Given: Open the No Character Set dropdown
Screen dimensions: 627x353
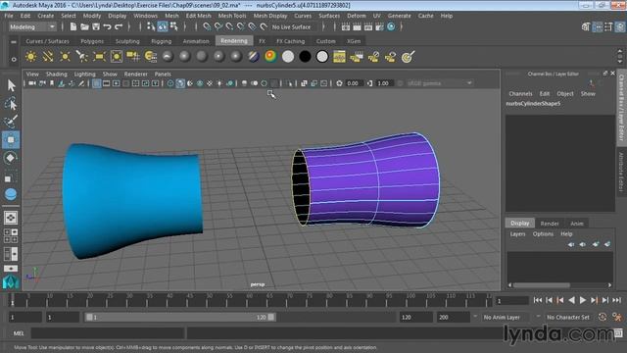Looking at the screenshot, I should pyautogui.click(x=568, y=317).
